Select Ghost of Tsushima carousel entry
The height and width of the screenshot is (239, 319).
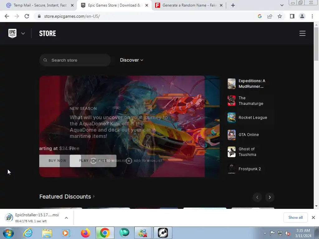pos(251,152)
